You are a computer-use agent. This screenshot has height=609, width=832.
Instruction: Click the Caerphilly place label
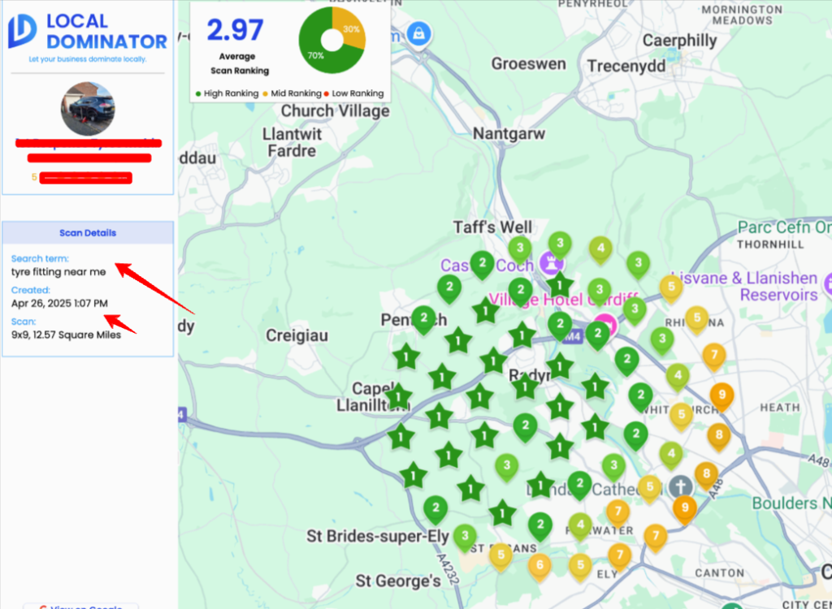point(679,41)
